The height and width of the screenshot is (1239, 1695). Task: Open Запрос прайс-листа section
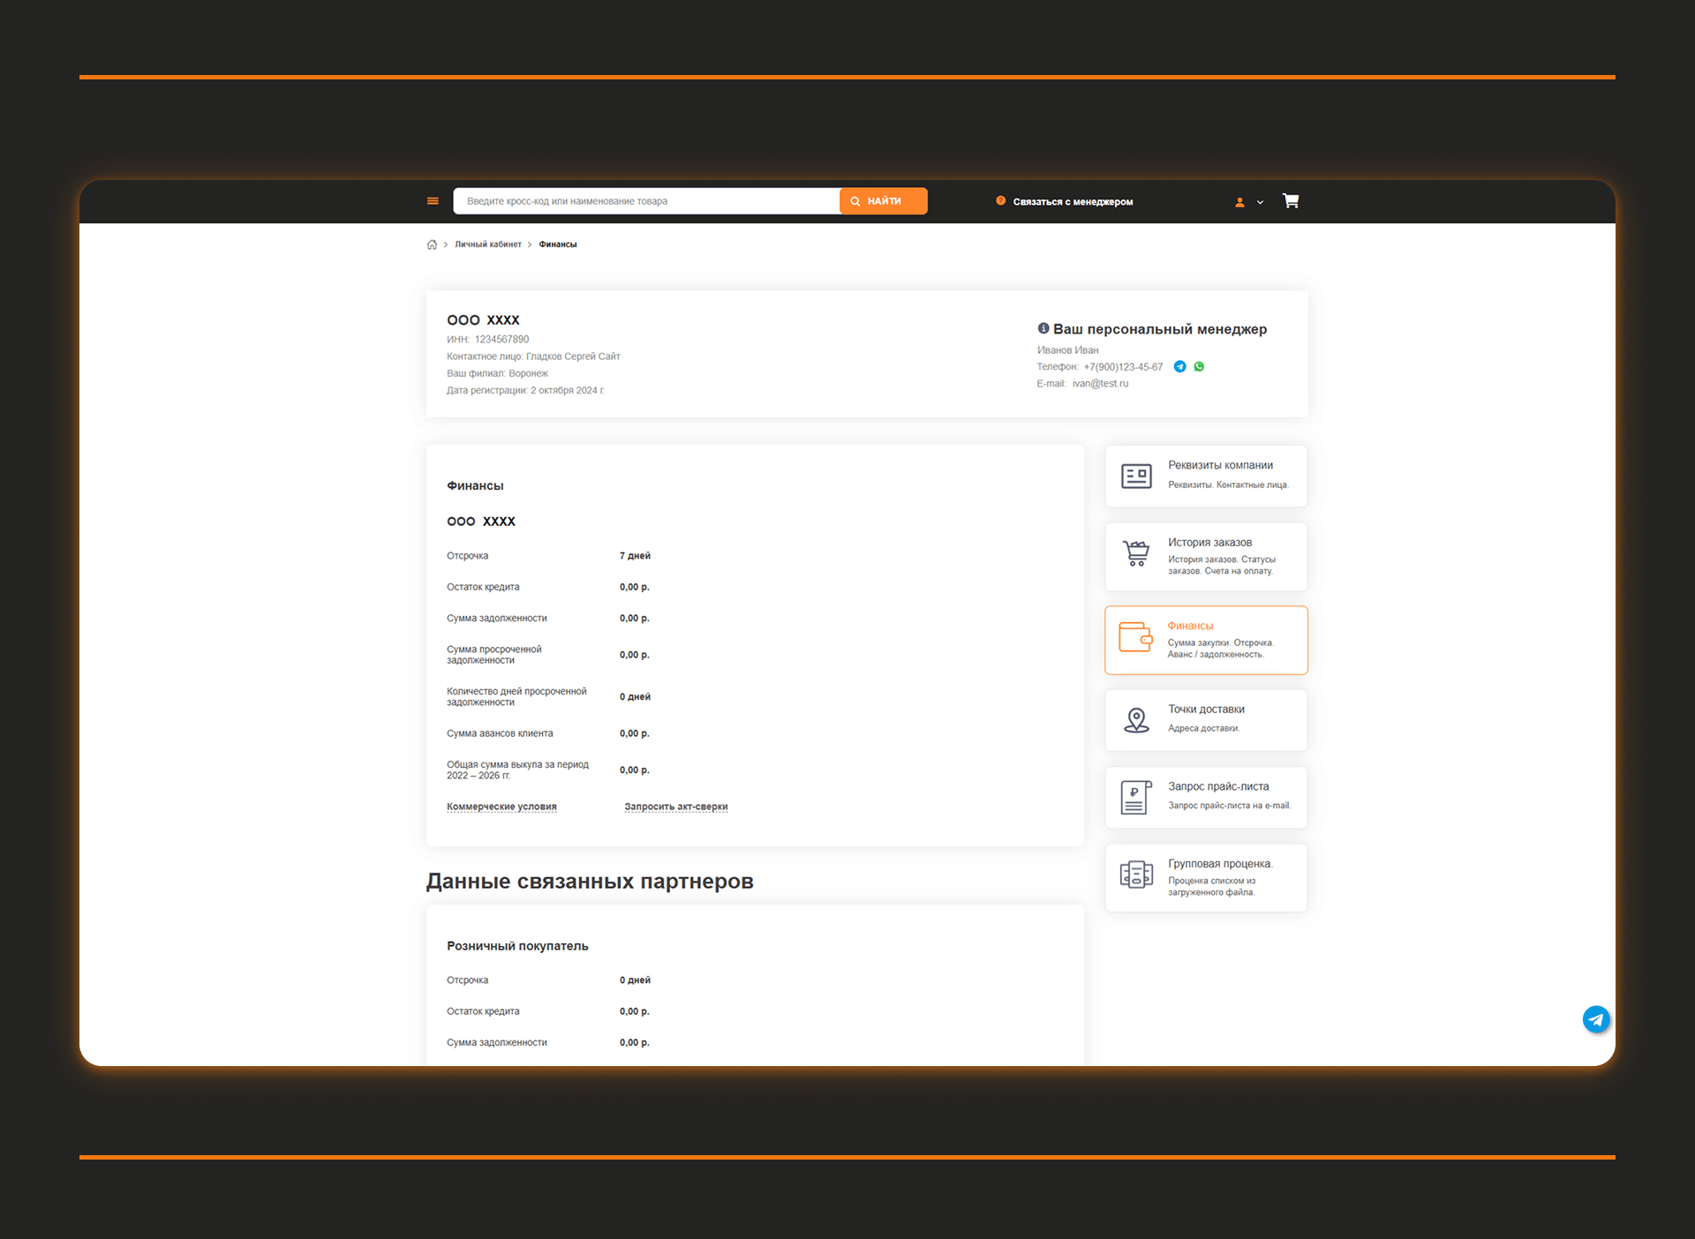pos(1206,797)
